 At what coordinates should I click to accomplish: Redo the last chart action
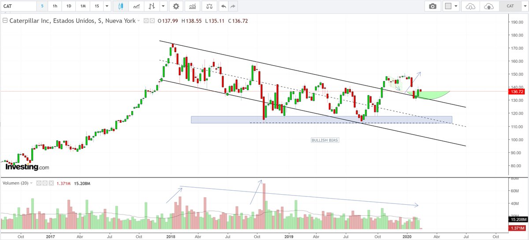[233, 6]
